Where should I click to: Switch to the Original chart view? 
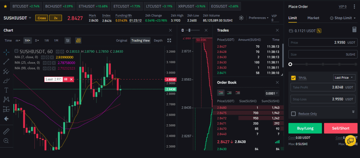pos(121,41)
